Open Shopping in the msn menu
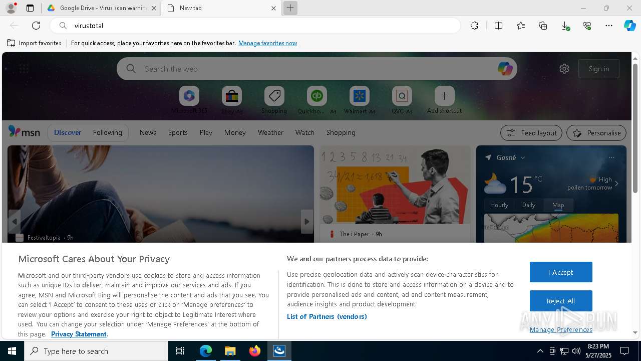Image resolution: width=641 pixels, height=361 pixels. (341, 132)
